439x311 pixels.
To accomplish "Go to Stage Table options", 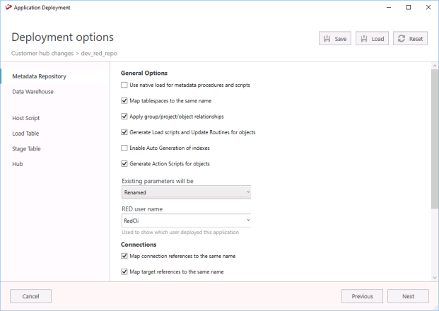I will (28, 148).
